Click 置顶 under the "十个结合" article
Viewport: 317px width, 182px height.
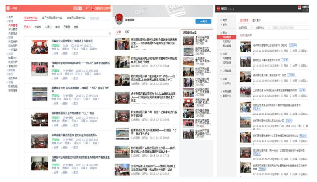(x=75, y=78)
